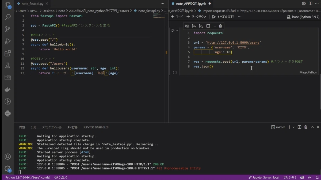
Task: Open notifications bell in status bar
Action: [316, 177]
